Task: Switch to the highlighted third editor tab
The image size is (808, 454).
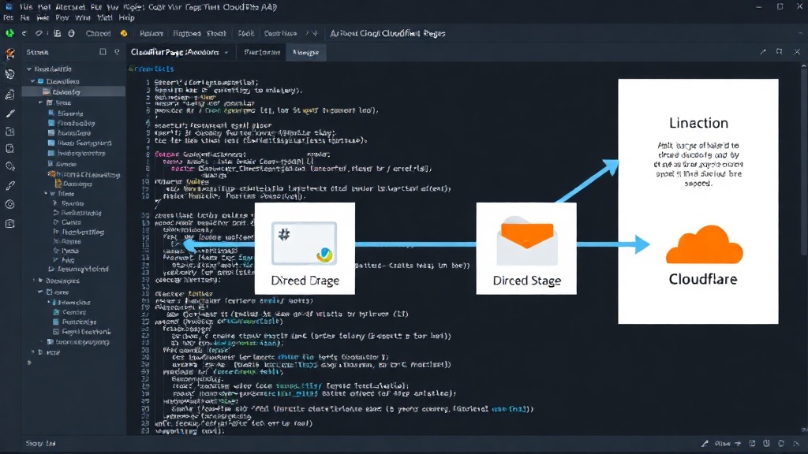Action: click(305, 53)
